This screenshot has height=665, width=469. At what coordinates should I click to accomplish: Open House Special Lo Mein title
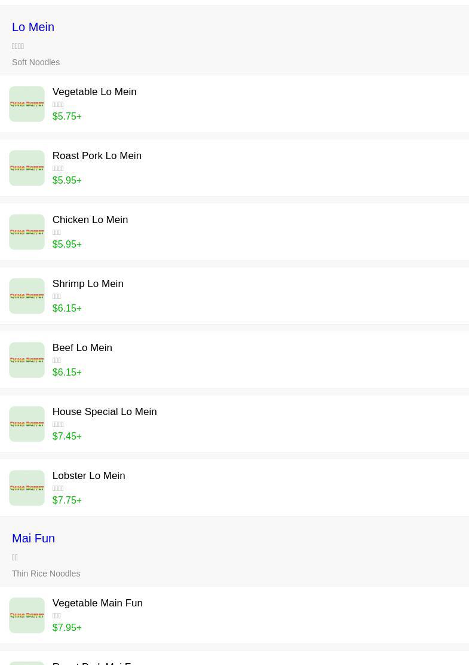[x=105, y=411]
